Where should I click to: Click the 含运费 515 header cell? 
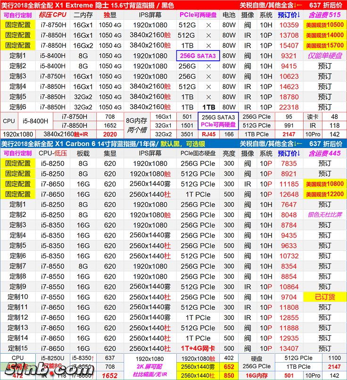324,15
